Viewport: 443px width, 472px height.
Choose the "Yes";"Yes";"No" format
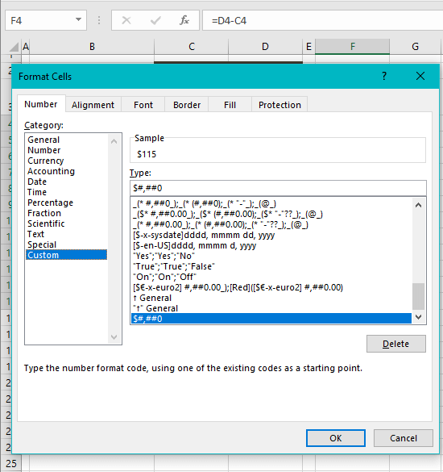(271, 256)
